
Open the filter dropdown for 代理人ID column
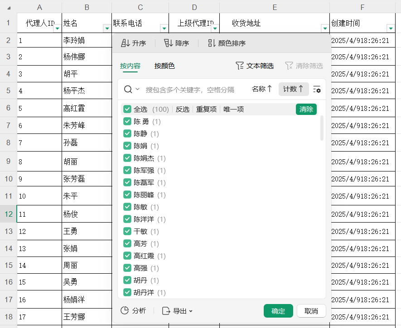[x=57, y=28]
